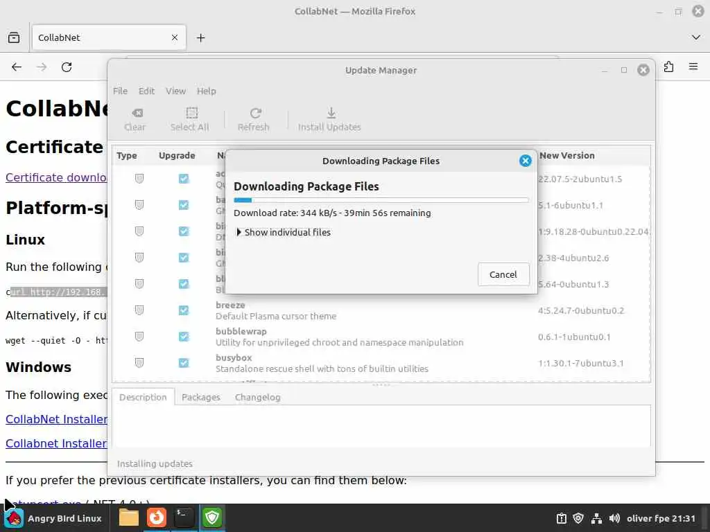
Task: Click the Refresh toolbar icon in Update Manager
Action: pyautogui.click(x=254, y=119)
